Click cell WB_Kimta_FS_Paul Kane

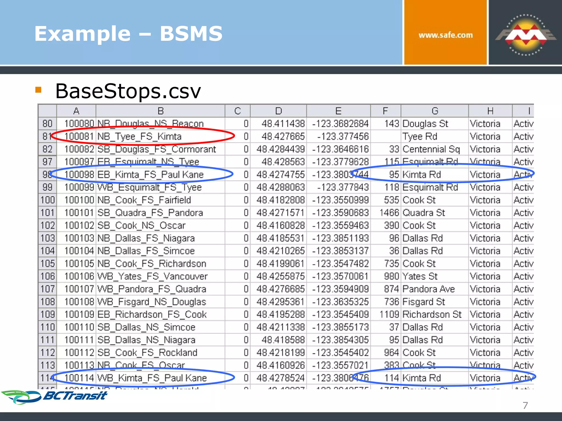click(161, 378)
